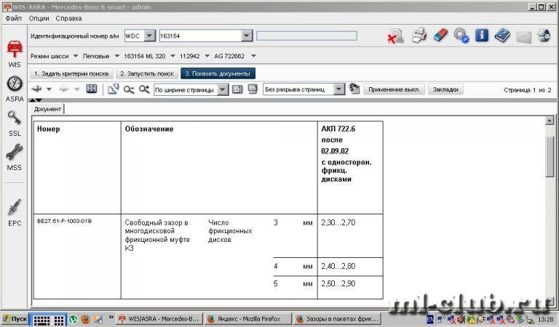Open the WDC prefix dropdown
This screenshot has width=559, height=327.
coord(150,36)
